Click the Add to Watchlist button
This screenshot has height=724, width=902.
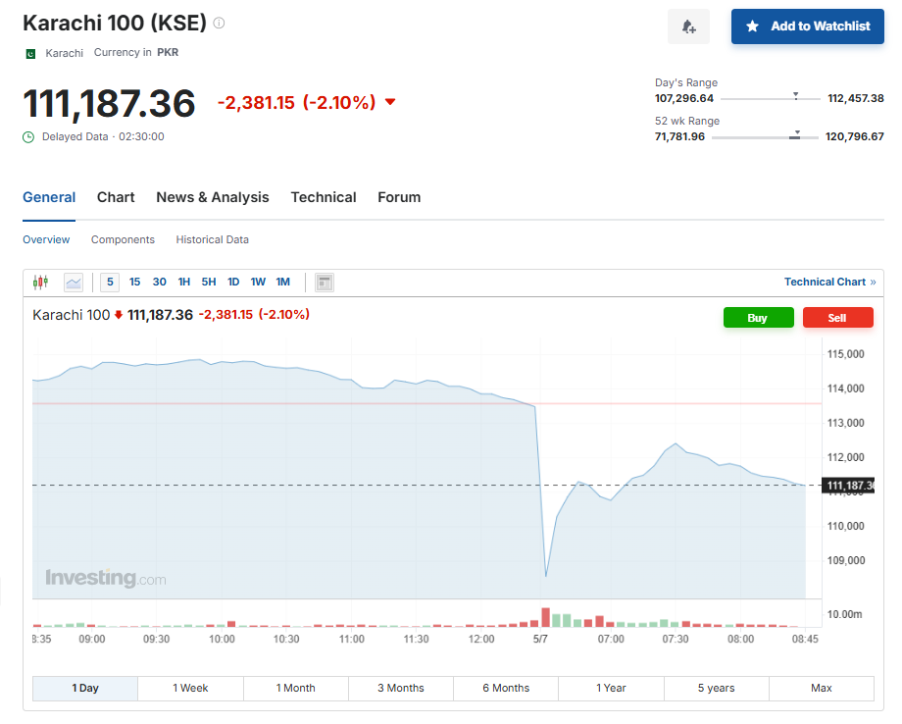[x=808, y=26]
